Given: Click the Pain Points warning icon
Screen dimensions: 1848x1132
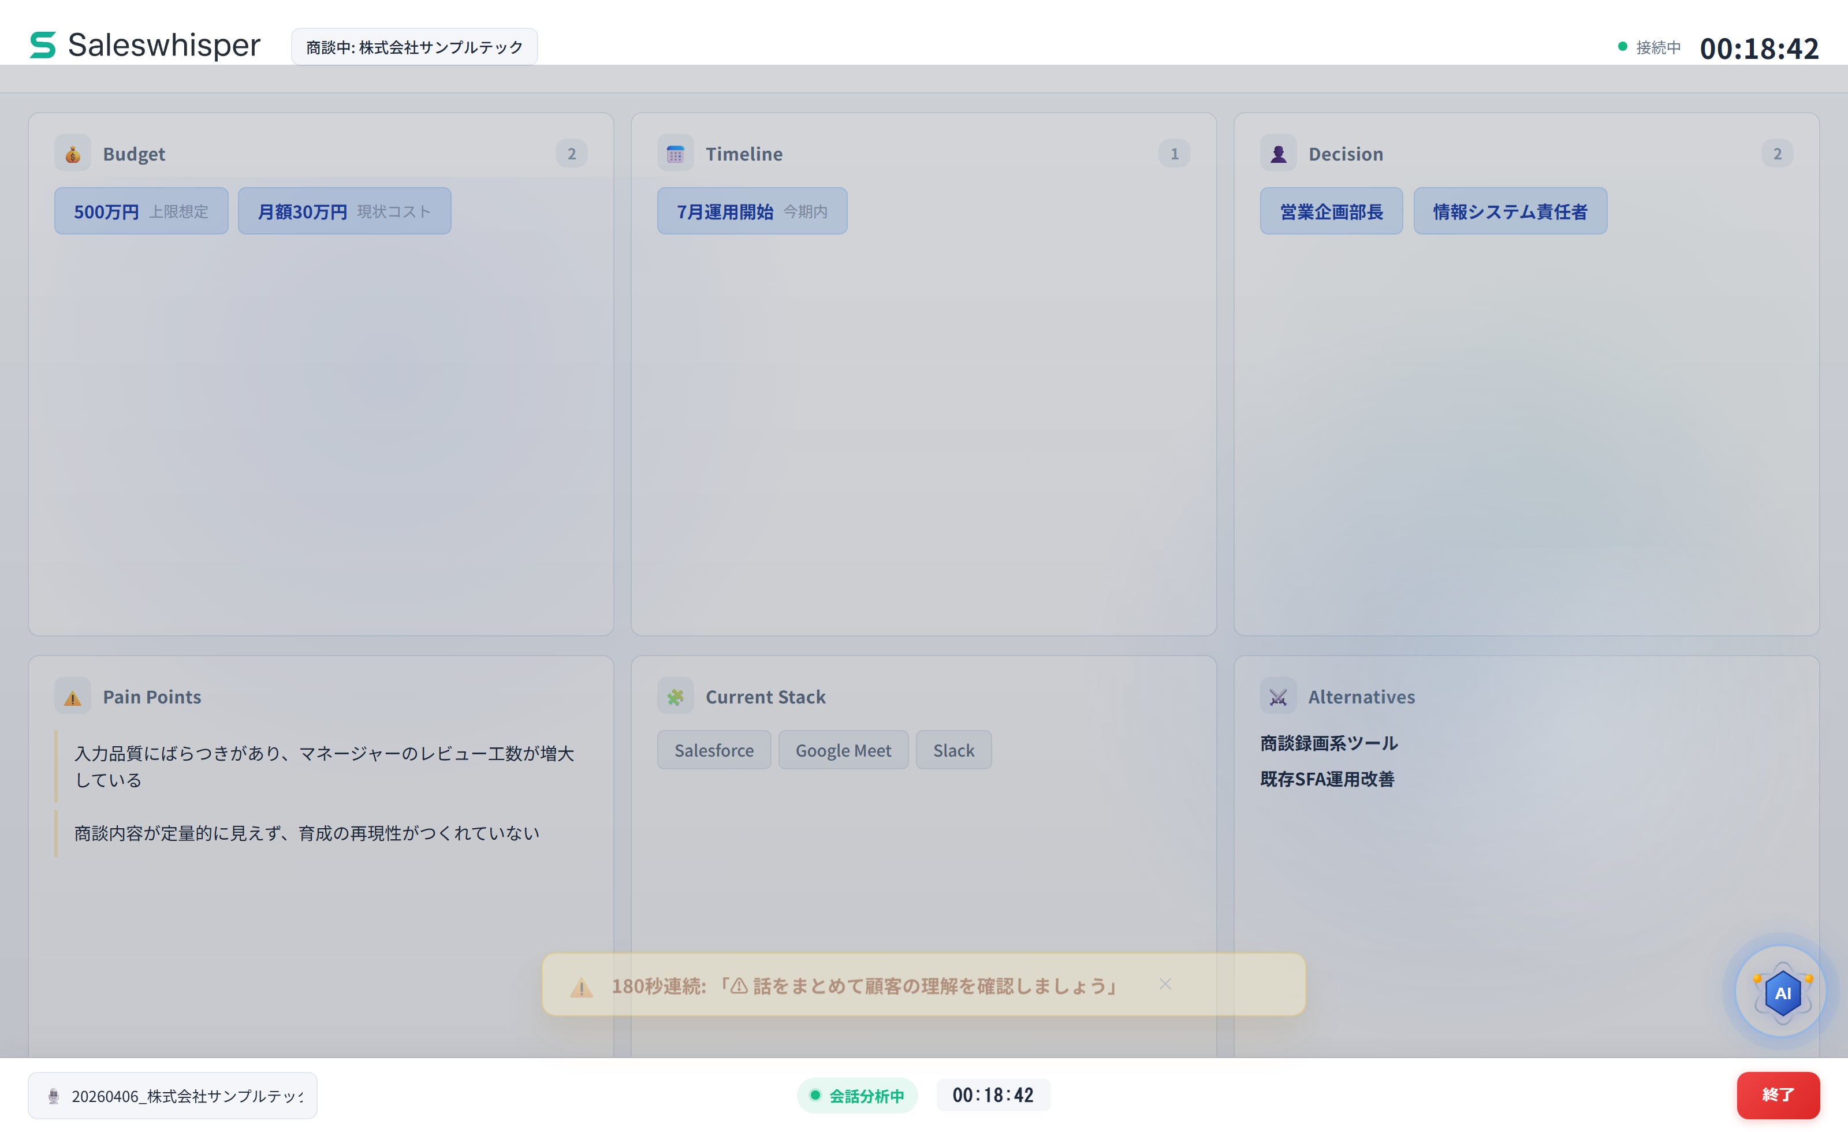Looking at the screenshot, I should coord(73,697).
